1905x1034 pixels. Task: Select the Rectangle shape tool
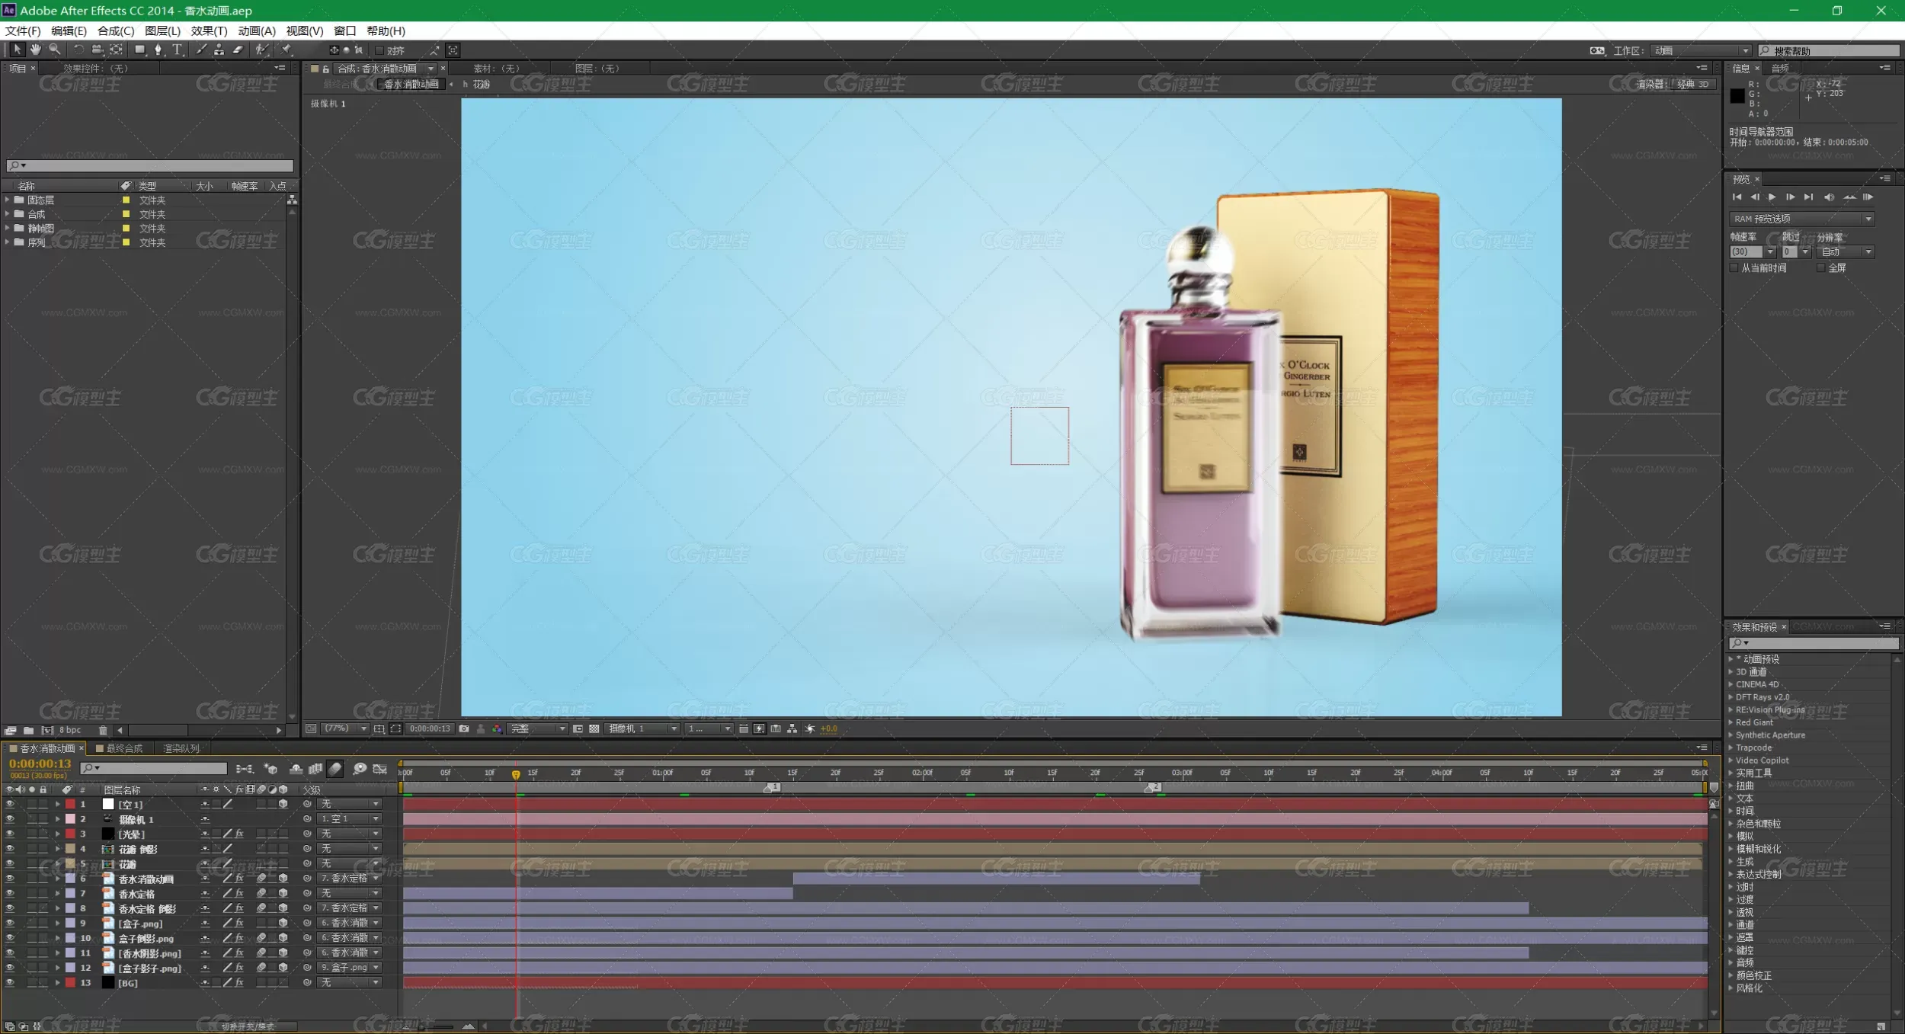(139, 50)
